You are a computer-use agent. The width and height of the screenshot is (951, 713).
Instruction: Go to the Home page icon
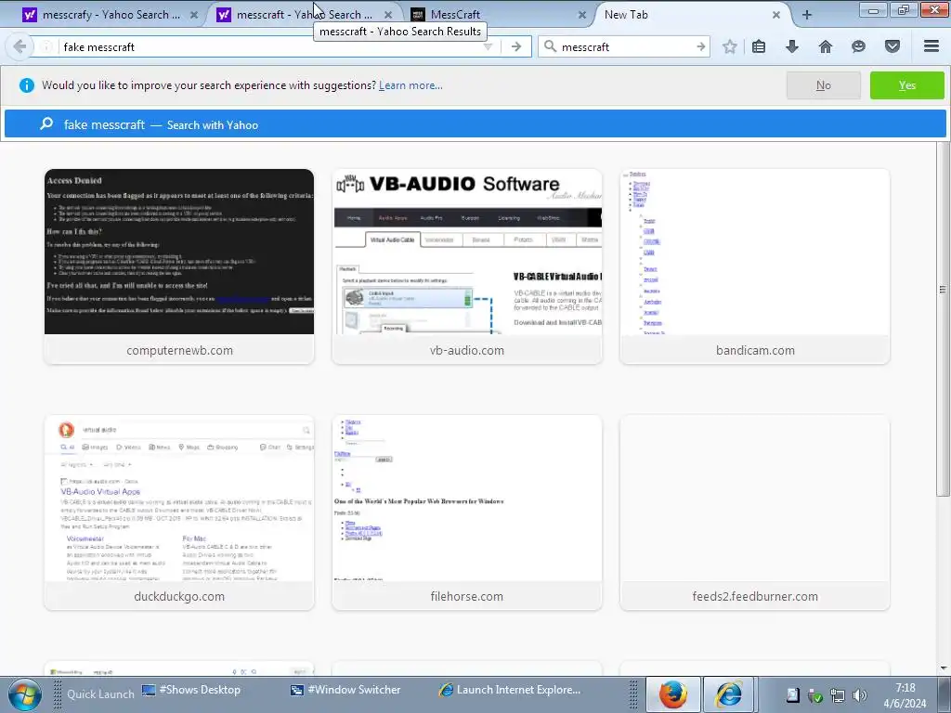tap(826, 46)
